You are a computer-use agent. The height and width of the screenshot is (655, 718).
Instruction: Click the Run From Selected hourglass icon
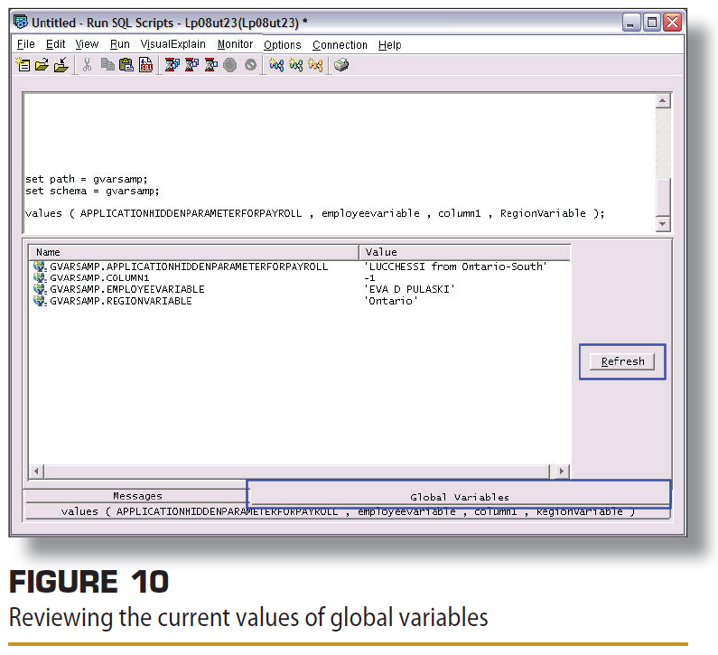[191, 64]
